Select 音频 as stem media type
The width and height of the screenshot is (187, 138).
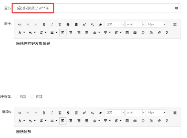click(16, 97)
